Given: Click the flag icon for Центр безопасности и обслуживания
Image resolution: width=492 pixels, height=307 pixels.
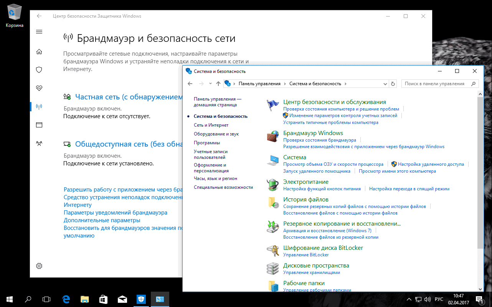Looking at the screenshot, I should pyautogui.click(x=273, y=105).
